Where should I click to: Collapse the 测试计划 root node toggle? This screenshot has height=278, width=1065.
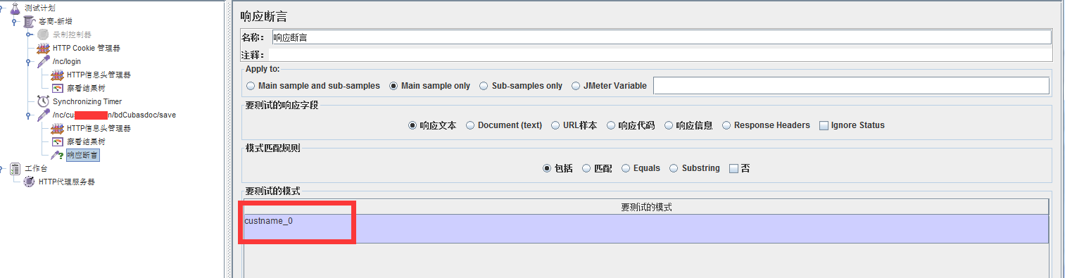pos(3,8)
